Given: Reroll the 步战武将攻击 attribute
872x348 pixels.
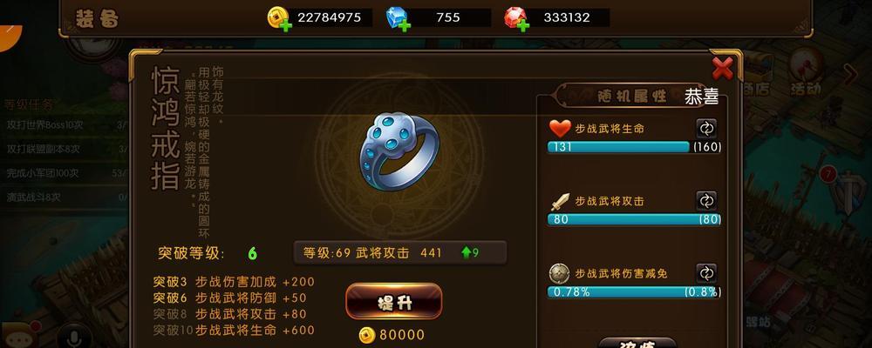Looking at the screenshot, I should click(x=706, y=200).
